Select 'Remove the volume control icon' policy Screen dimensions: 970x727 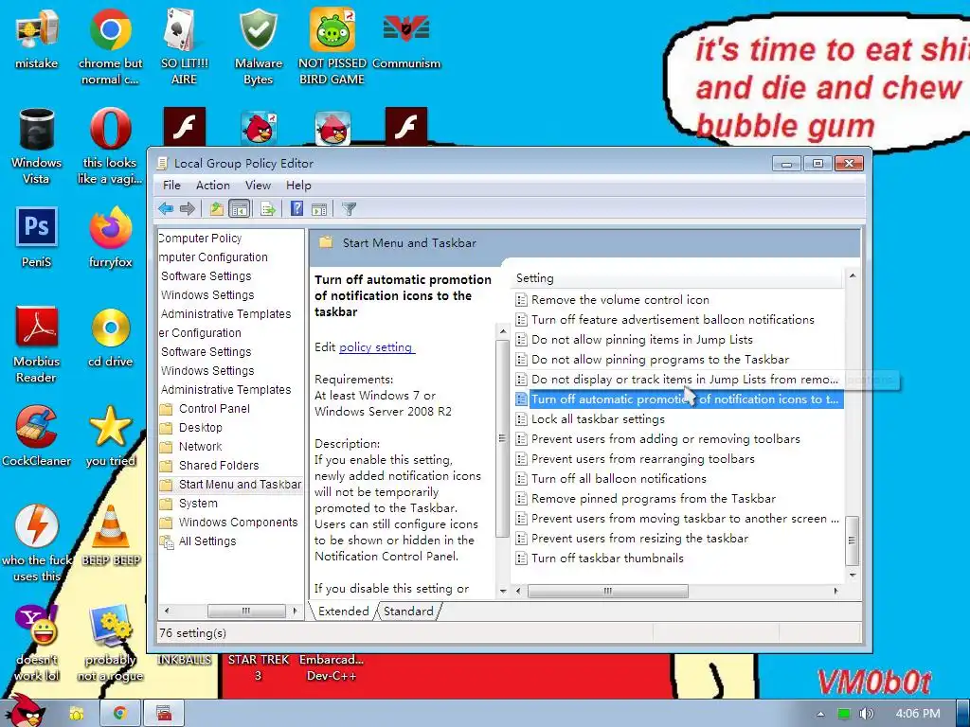(620, 300)
